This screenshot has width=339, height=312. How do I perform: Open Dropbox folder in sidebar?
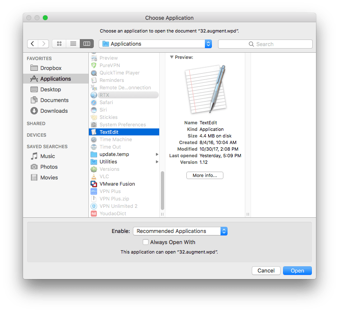(x=56, y=68)
